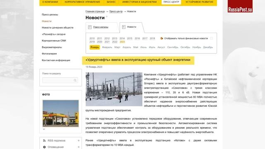Open «Контактная информация» sidebar link
The height and width of the screenshot is (149, 265).
click(56, 60)
